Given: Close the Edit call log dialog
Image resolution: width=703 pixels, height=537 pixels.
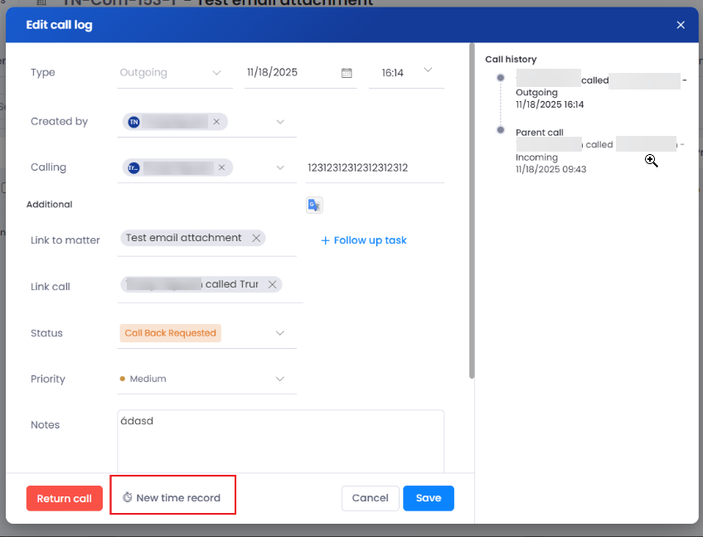Looking at the screenshot, I should tap(681, 25).
